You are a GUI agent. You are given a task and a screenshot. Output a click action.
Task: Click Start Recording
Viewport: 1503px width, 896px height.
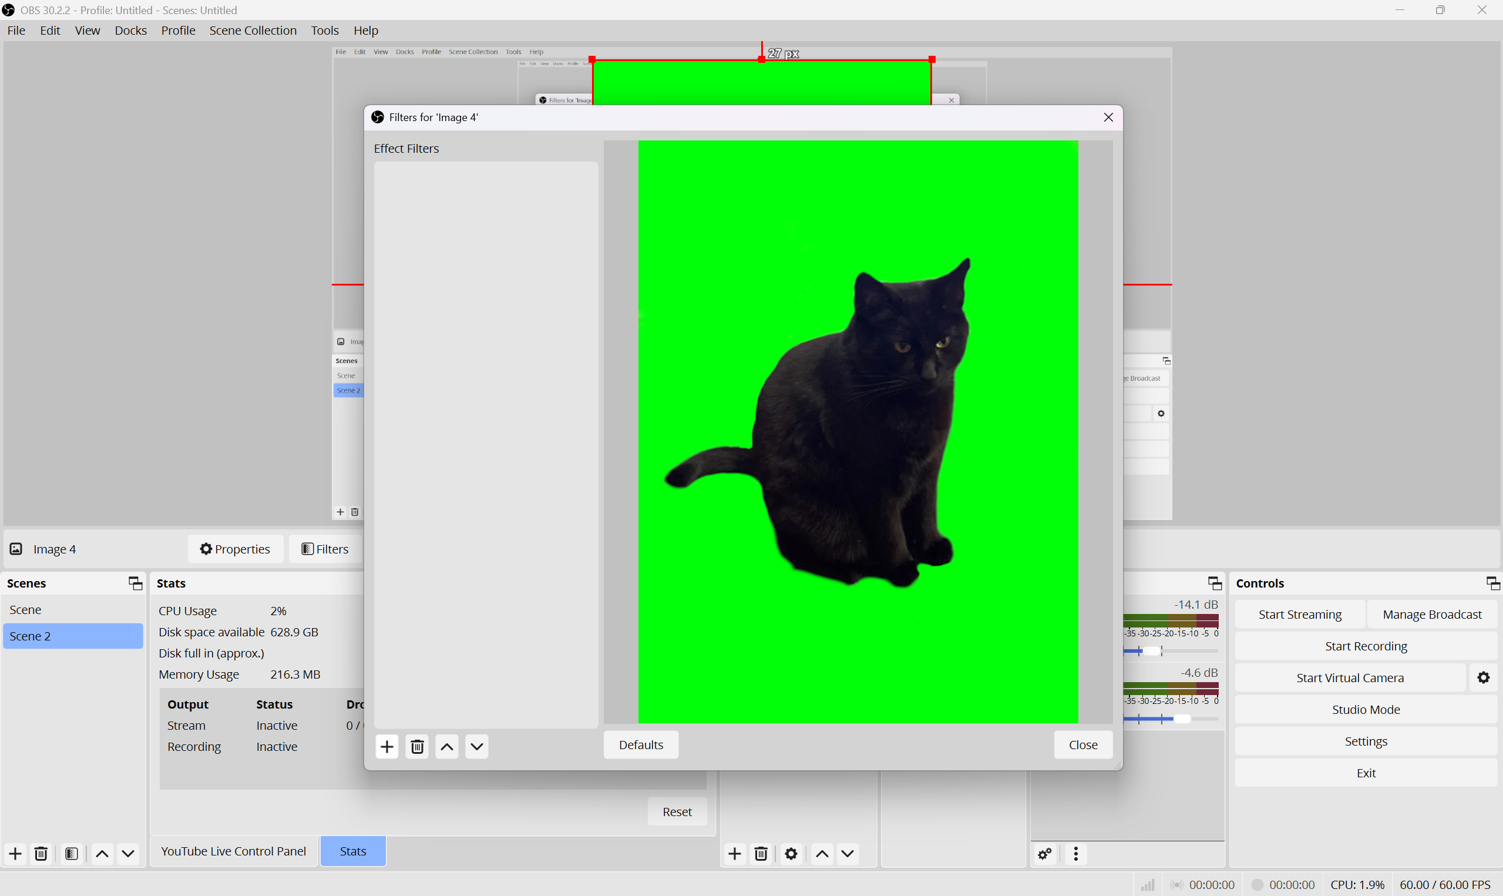click(x=1366, y=646)
